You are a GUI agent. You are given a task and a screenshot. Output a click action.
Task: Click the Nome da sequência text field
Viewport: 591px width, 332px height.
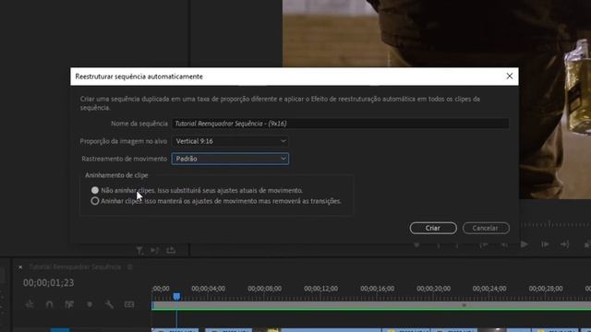(341, 124)
